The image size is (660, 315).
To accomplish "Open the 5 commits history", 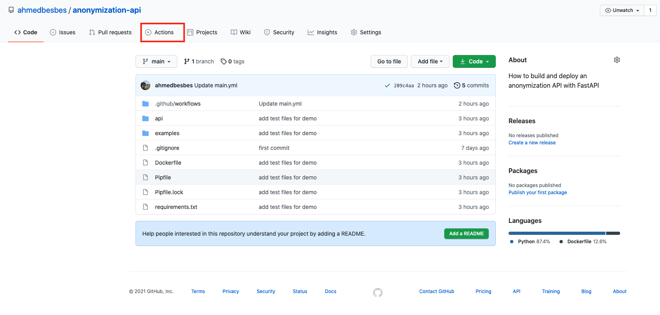I will pos(471,85).
